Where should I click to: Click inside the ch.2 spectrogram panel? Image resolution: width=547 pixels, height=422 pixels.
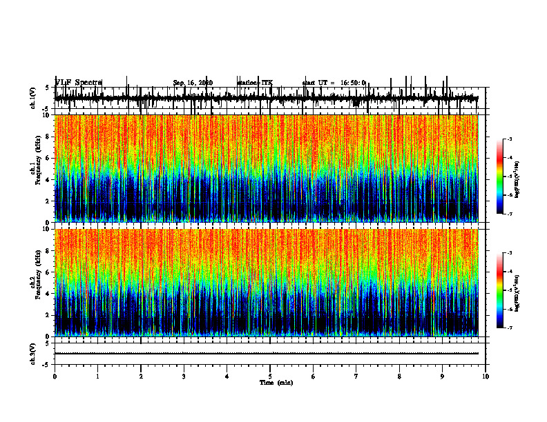(267, 283)
